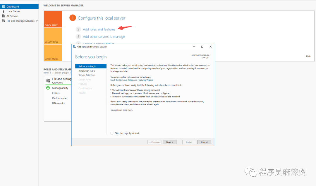This screenshot has height=186, width=316.
Task: Click Add other servers to manage link
Action: pos(104,37)
